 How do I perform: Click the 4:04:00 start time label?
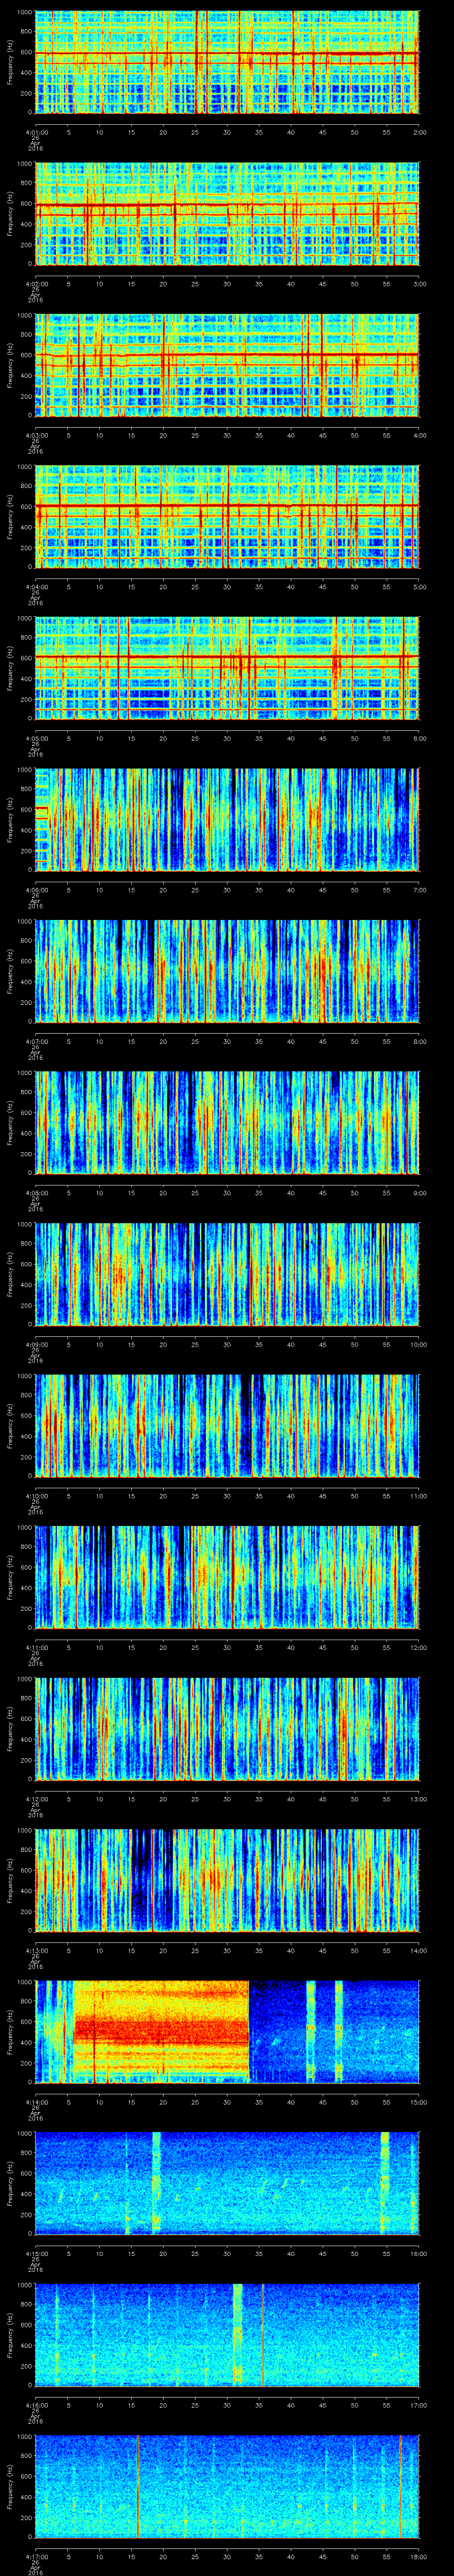(x=36, y=586)
